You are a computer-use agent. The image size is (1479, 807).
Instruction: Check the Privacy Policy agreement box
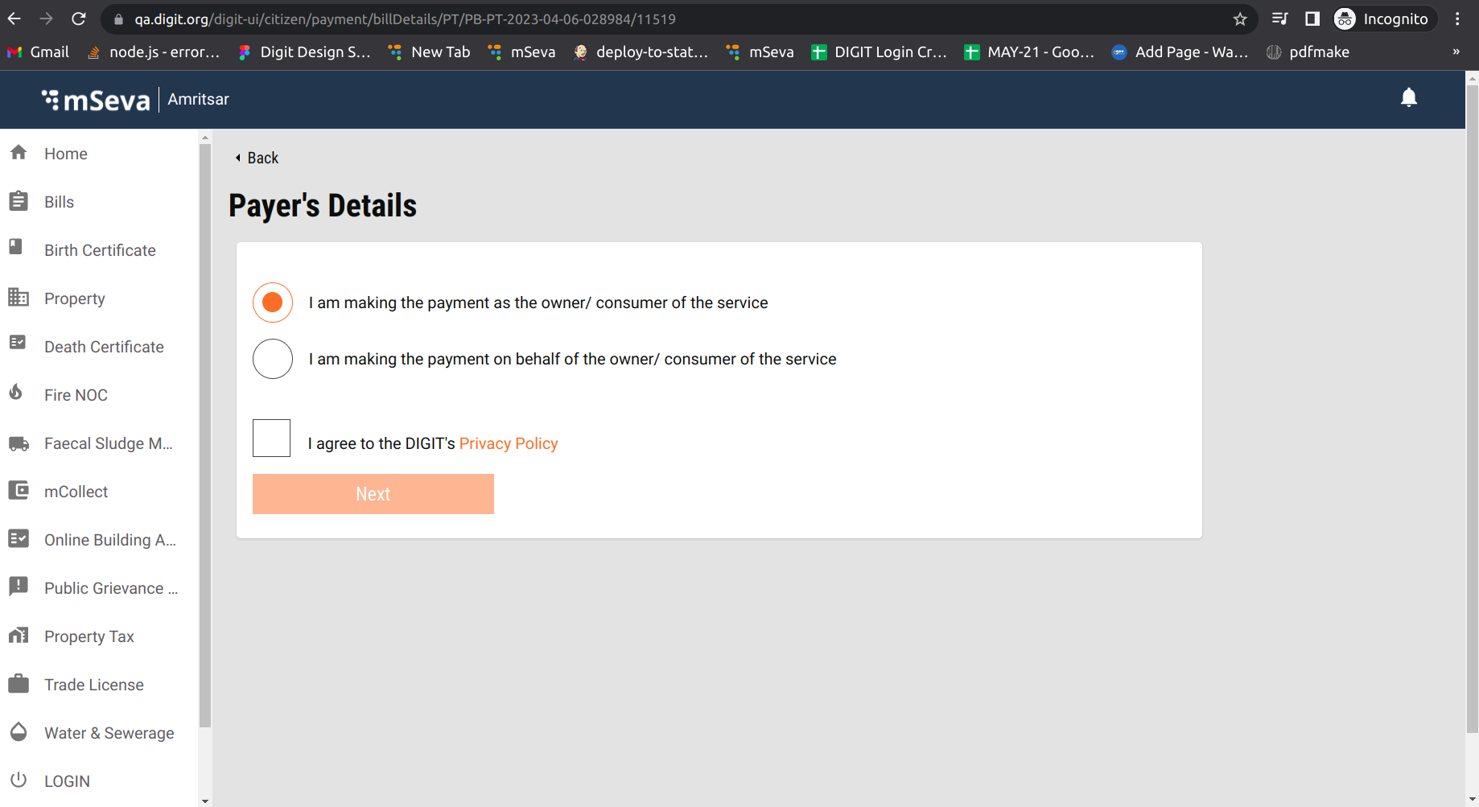271,438
